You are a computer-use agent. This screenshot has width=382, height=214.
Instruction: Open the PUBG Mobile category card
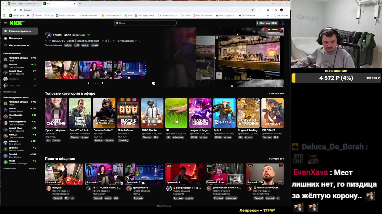click(x=152, y=113)
